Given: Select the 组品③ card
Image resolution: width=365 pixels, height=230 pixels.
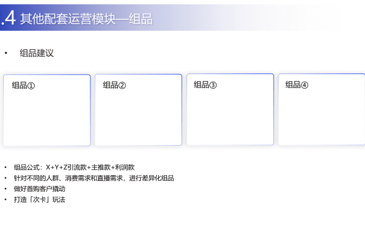Looking at the screenshot, I should tap(231, 109).
